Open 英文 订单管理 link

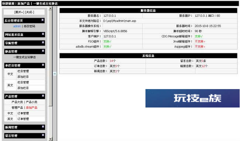pos(23,119)
